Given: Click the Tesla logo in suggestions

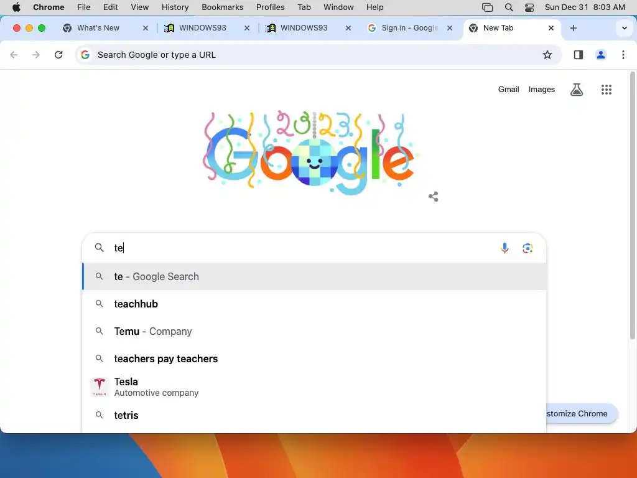Looking at the screenshot, I should click(x=100, y=387).
